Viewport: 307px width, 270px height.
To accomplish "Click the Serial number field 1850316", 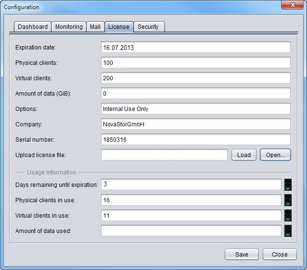I will 195,139.
